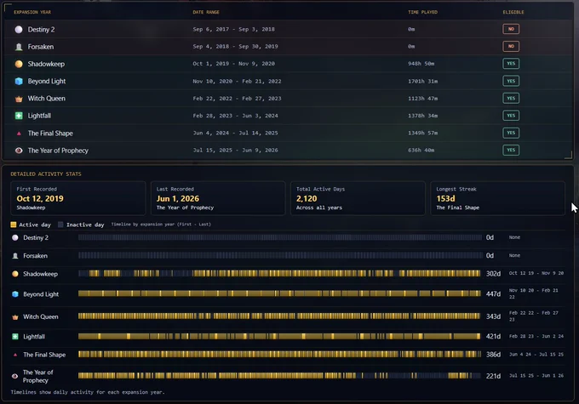Select the Expansion Year column header
The width and height of the screenshot is (579, 404).
(32, 12)
